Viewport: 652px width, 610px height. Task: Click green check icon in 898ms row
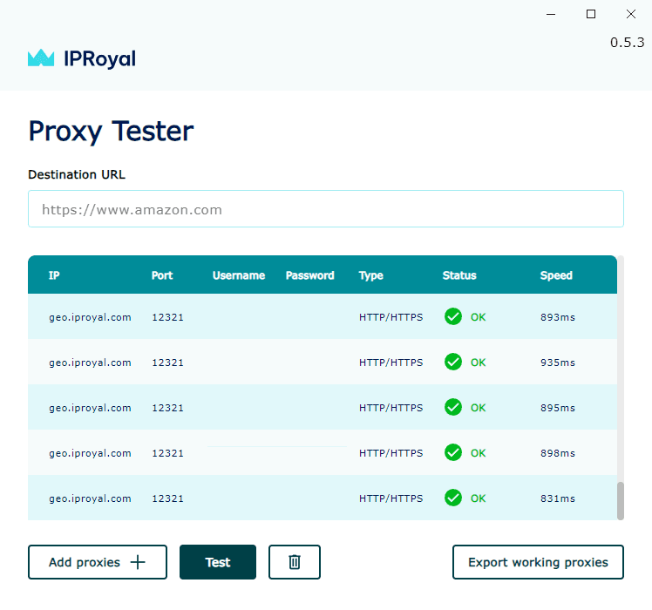[453, 453]
